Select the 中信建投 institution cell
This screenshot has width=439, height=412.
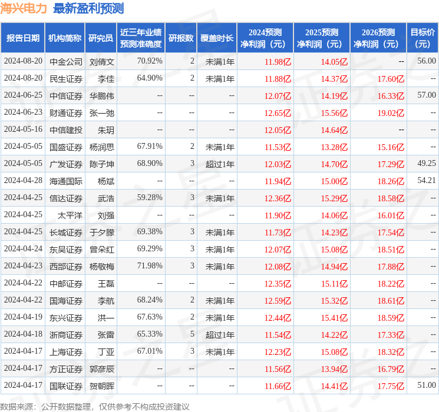66,130
